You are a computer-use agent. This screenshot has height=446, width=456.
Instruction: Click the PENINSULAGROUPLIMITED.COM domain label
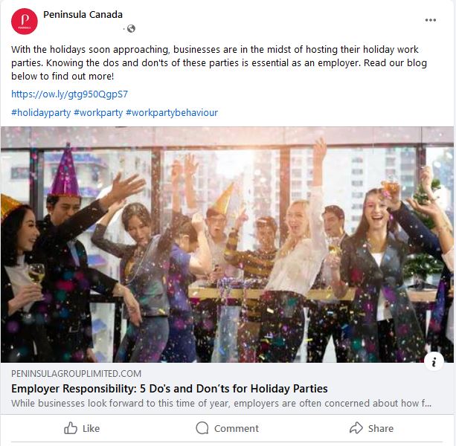pos(76,374)
